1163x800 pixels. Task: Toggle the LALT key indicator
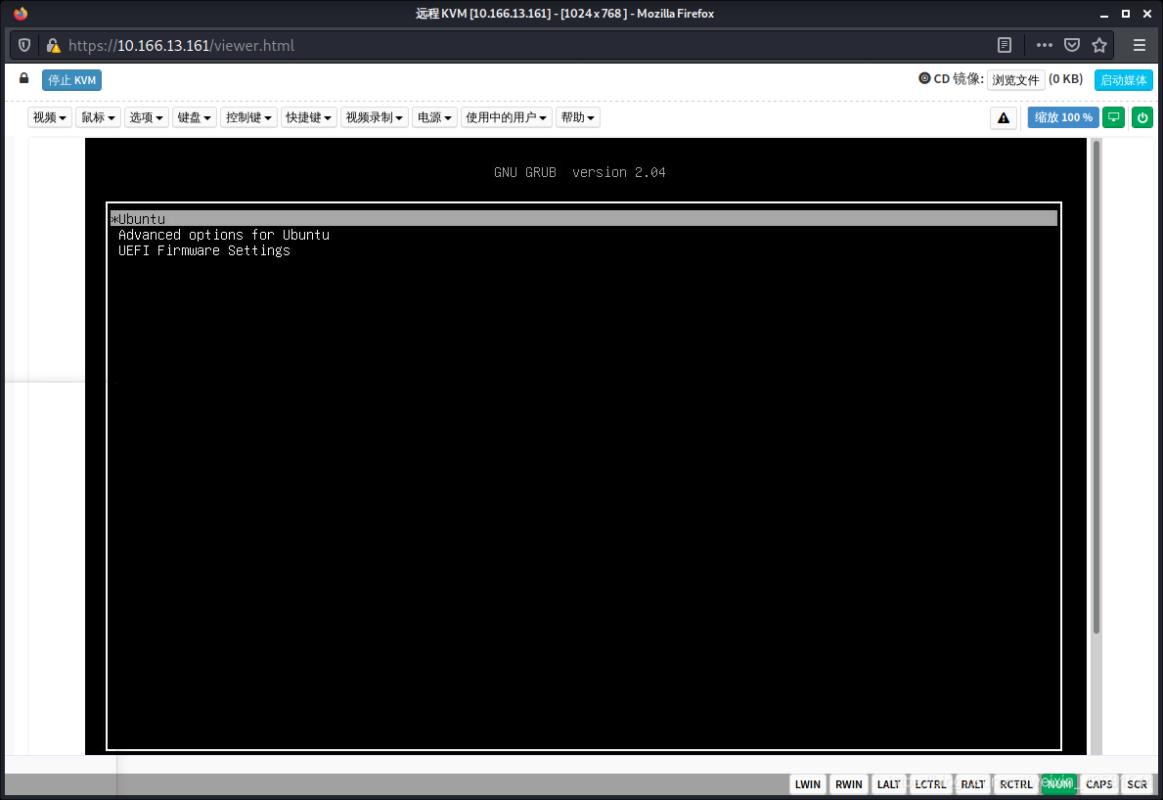pyautogui.click(x=888, y=783)
